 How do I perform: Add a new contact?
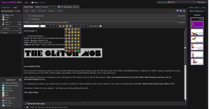pos(20,28)
